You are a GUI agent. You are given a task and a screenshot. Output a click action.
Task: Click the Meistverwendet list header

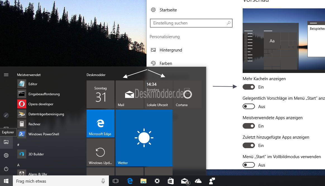[29, 75]
